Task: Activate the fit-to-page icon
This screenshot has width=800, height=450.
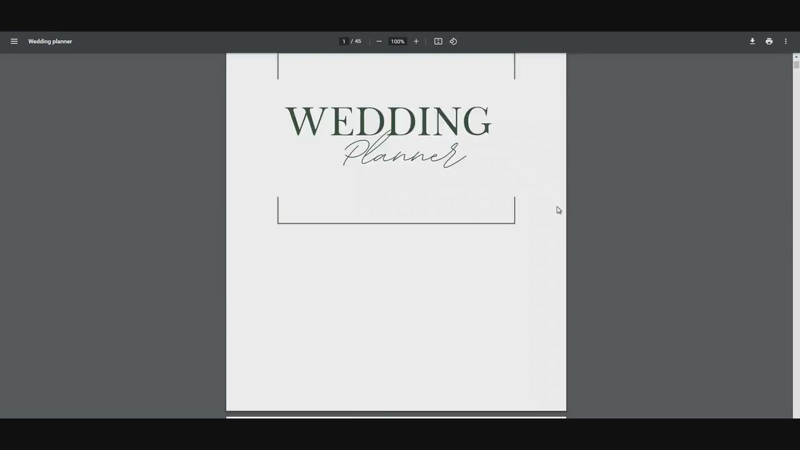Action: (438, 41)
